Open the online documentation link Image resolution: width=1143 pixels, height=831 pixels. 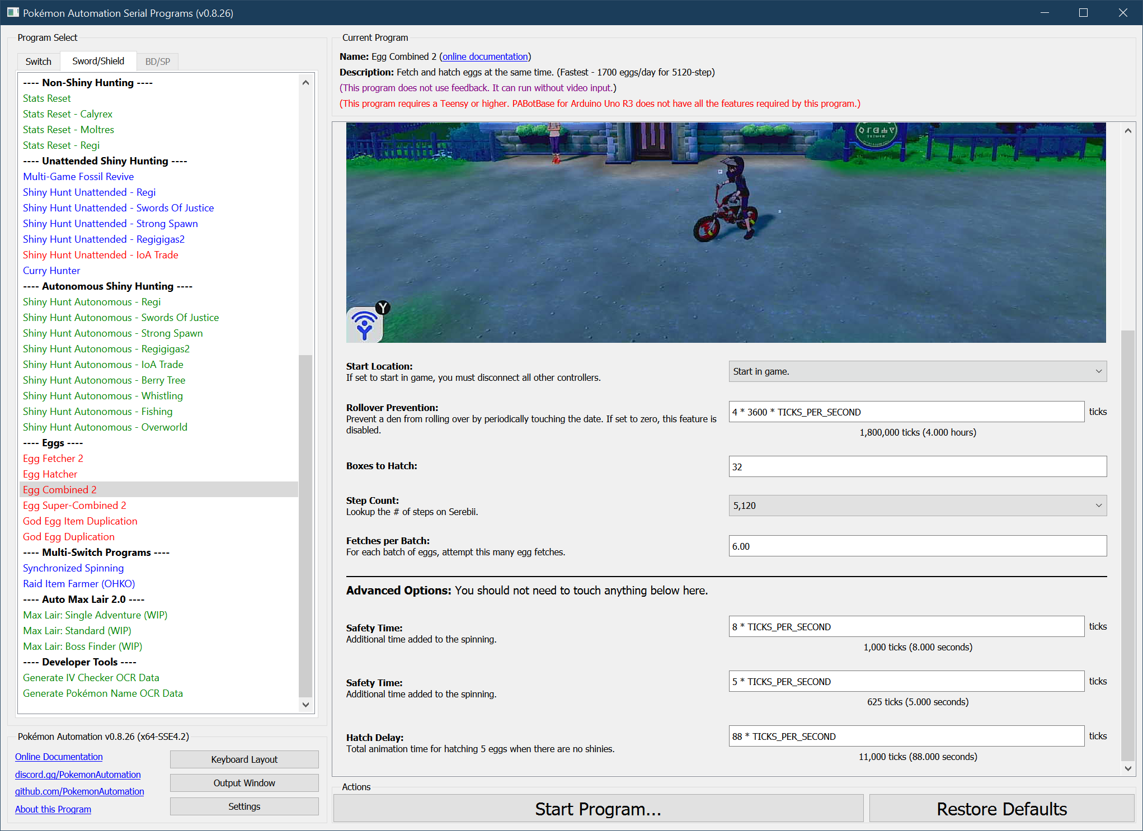[485, 56]
